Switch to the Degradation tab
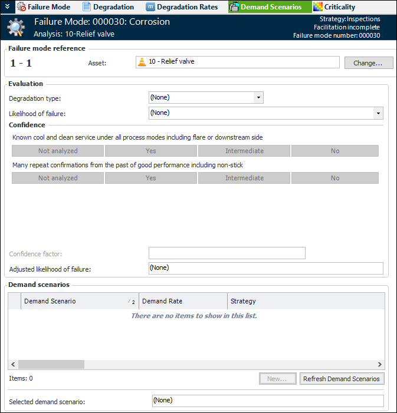This screenshot has width=397, height=413. point(108,7)
